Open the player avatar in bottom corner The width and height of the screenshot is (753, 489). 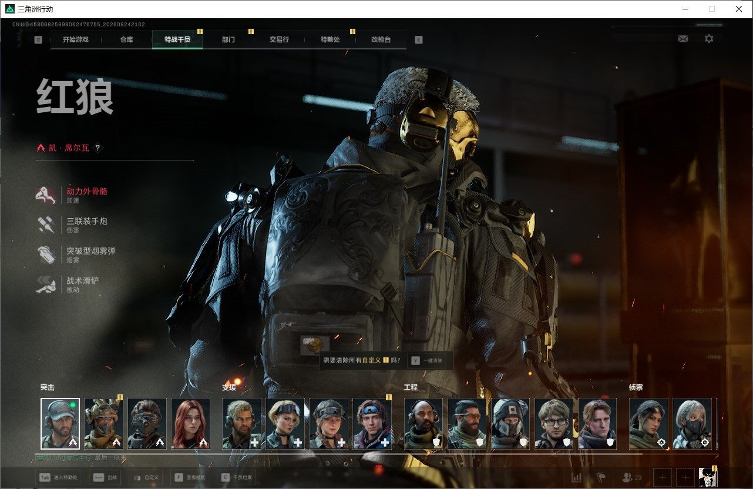[x=708, y=477]
